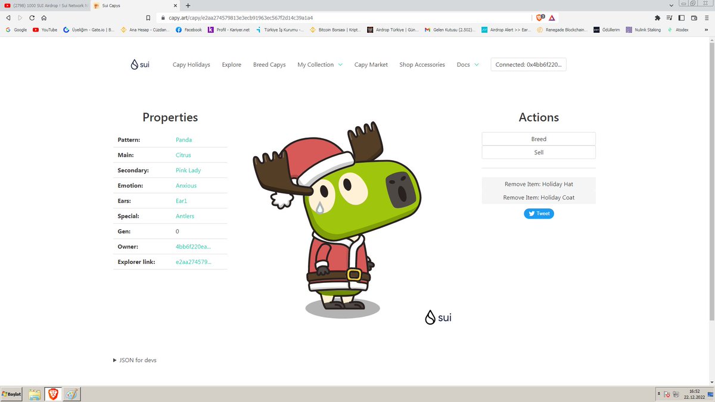Open Brave Rewards triangle icon
Viewport: 715px width, 402px height.
coord(552,17)
